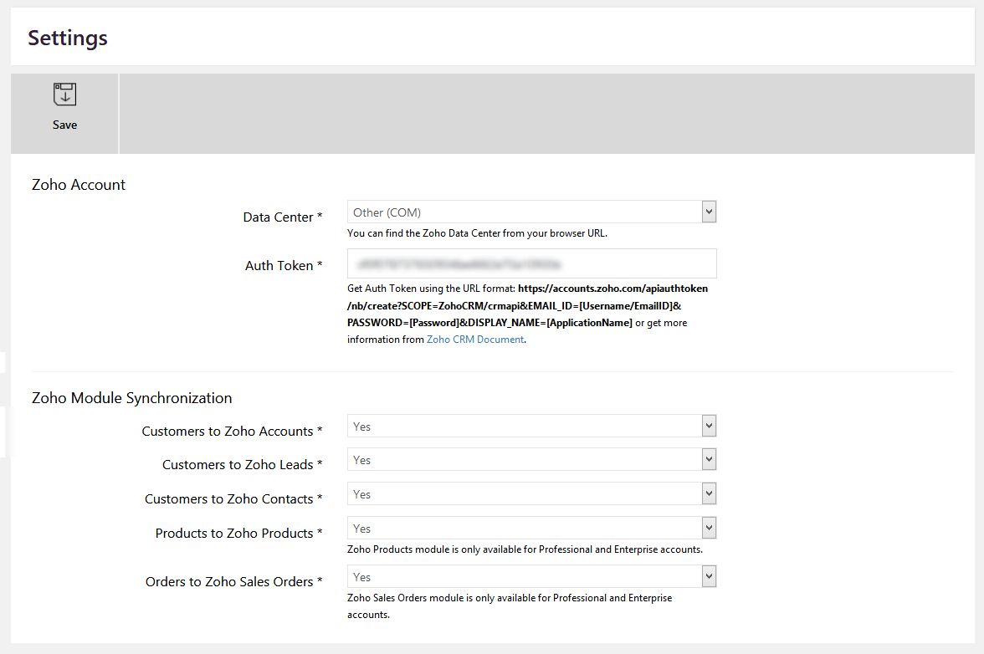
Task: Click the arrow on the Customers to Zoho Contacts select box
Action: 709,494
